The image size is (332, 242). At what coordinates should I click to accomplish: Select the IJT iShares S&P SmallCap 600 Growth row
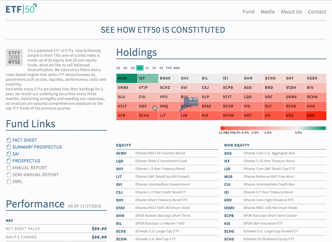[x=167, y=177]
